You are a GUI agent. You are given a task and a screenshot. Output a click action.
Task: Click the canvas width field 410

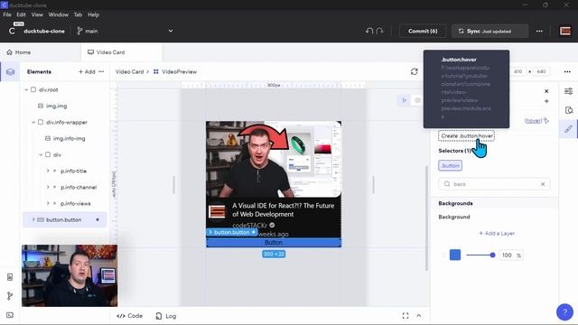pos(517,71)
